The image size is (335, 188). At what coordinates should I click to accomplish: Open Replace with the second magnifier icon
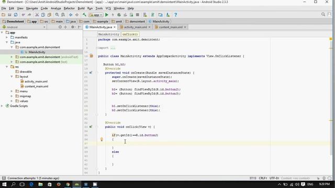point(63,15)
